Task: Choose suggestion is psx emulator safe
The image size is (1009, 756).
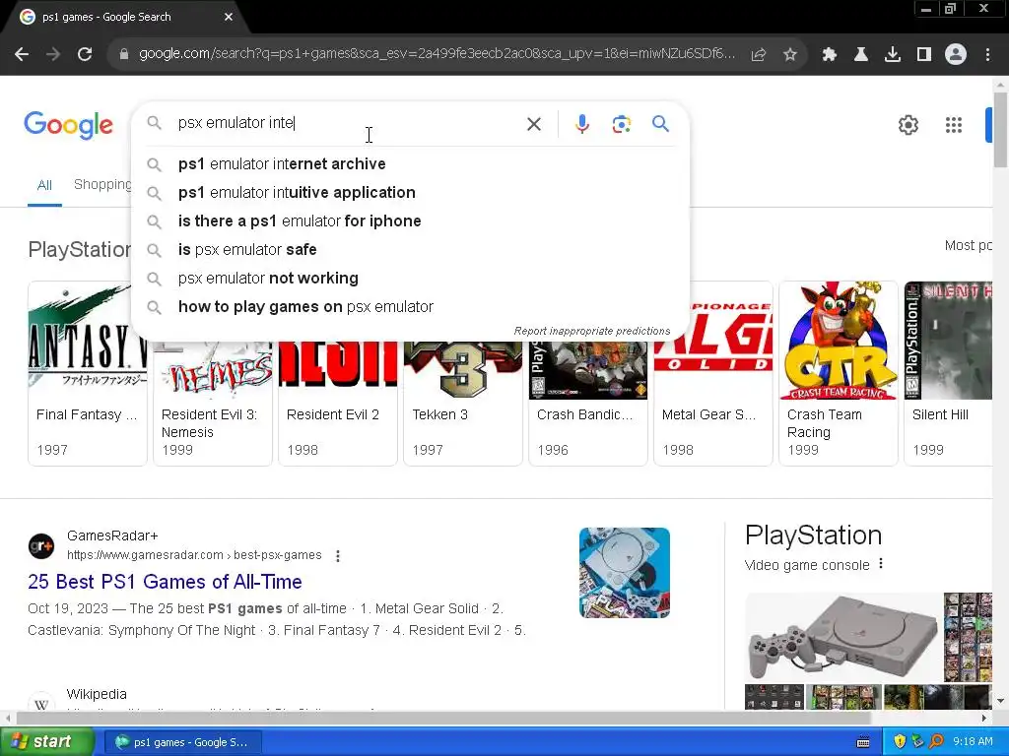Action: point(411,249)
